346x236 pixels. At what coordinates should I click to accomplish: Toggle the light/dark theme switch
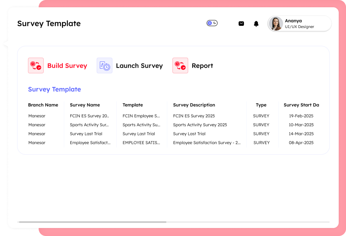[212, 23]
